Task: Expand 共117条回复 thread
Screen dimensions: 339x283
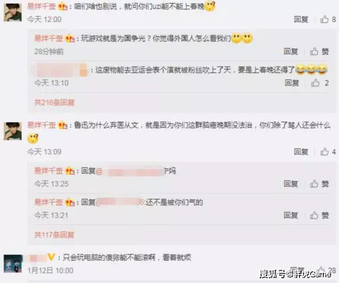Action: (54, 234)
